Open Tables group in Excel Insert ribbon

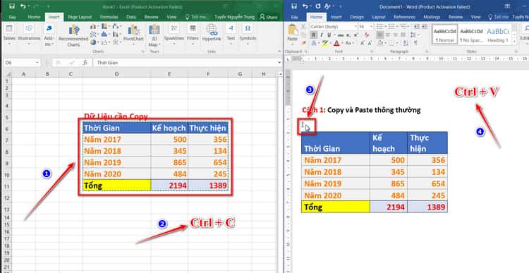[x=9, y=33]
